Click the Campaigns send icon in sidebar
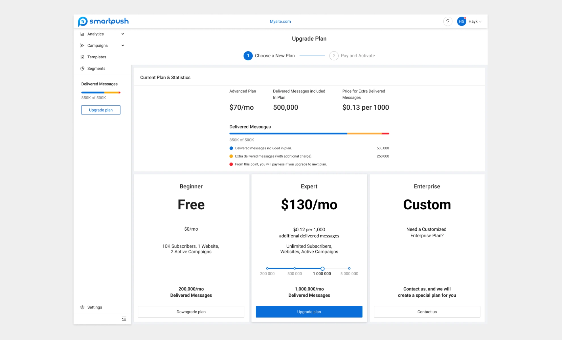The width and height of the screenshot is (562, 340). [82, 45]
